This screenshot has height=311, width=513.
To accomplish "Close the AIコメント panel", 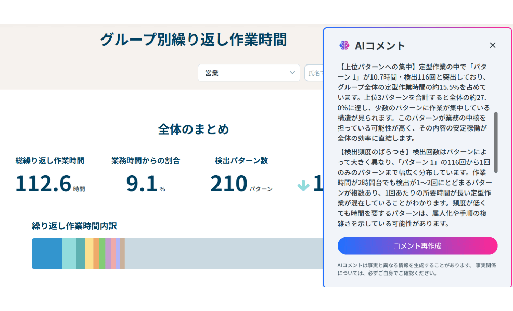I will coord(492,45).
